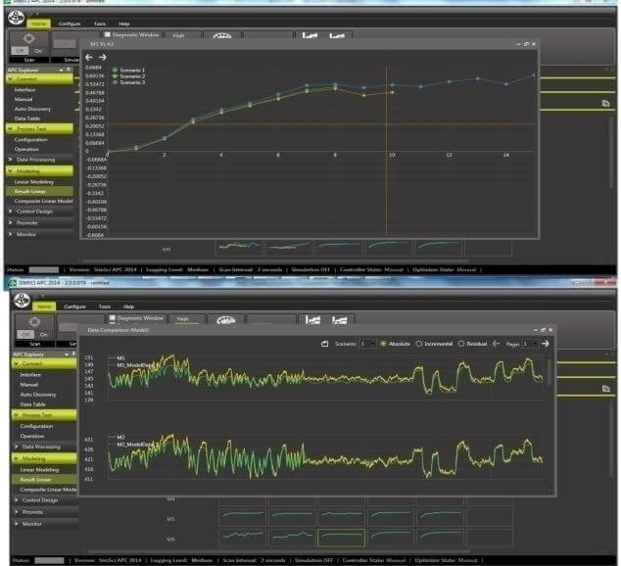621x566 pixels.
Task: Click the folder icon at right of top window
Action: point(606,102)
